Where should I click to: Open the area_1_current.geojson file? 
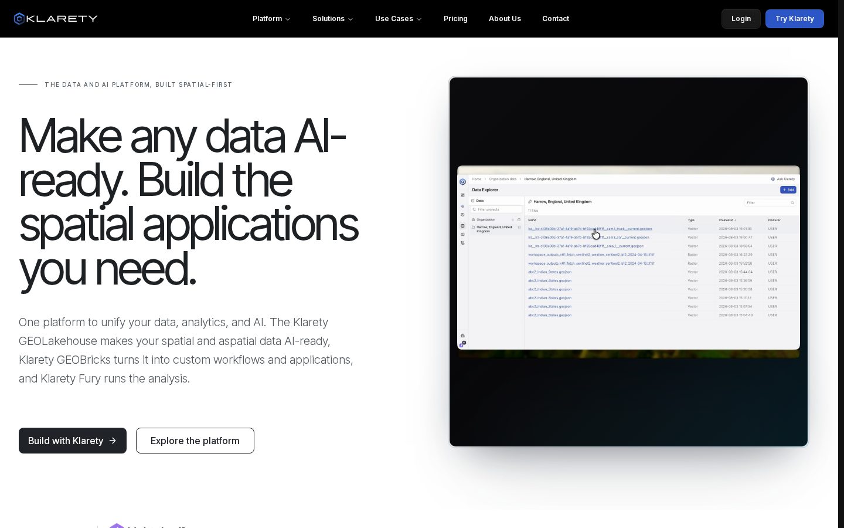[x=586, y=246]
